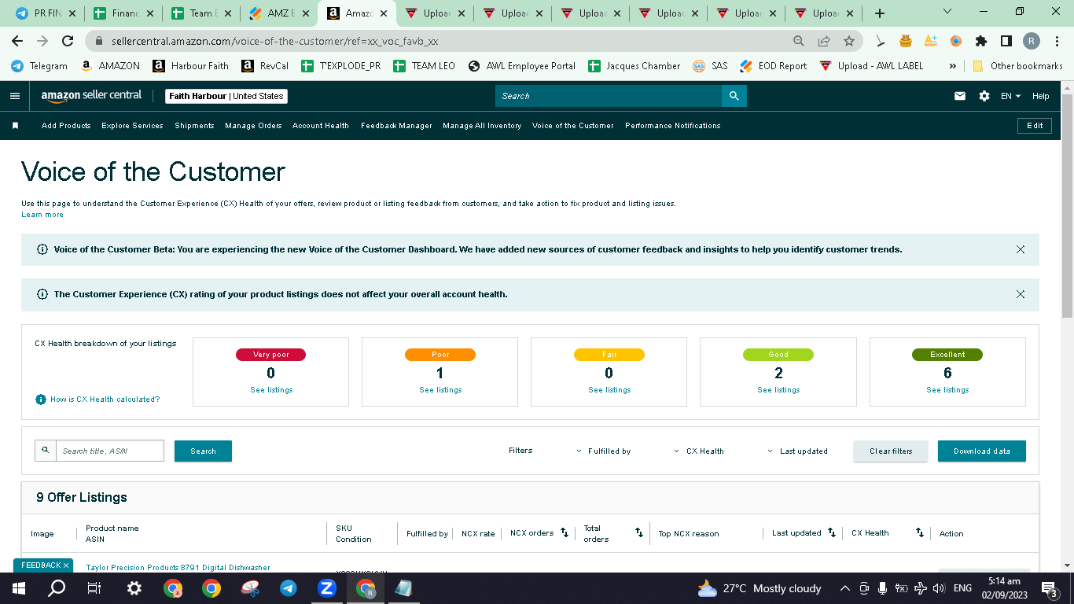Open the Chrome extensions puzzle icon
The width and height of the screenshot is (1074, 604).
pyautogui.click(x=981, y=41)
